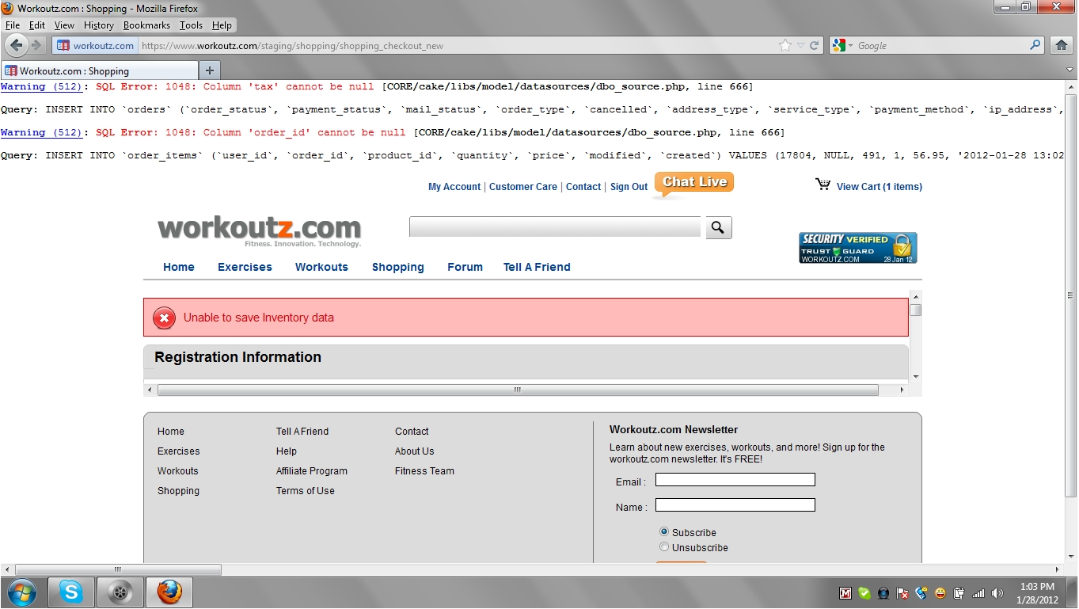The image size is (1079, 609).
Task: Click the workoutz.com site identity button
Action: pyautogui.click(x=95, y=45)
